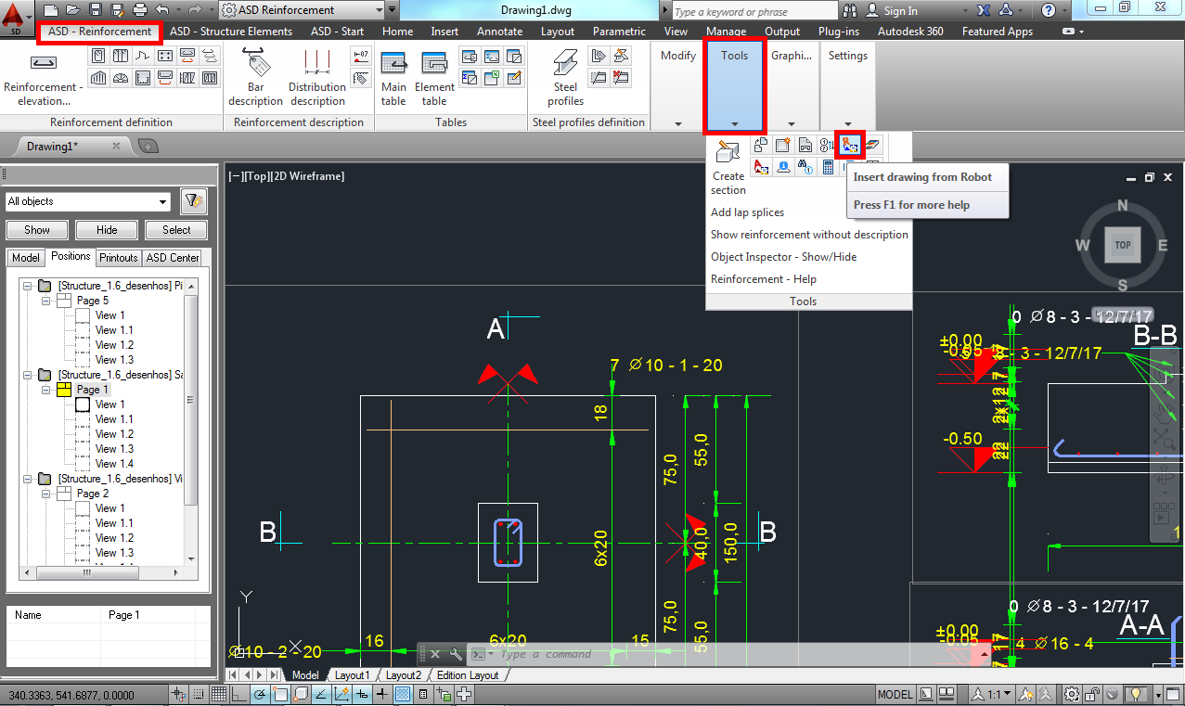Click Show reinforcement without description
This screenshot has height=706, width=1185.
[x=809, y=235]
